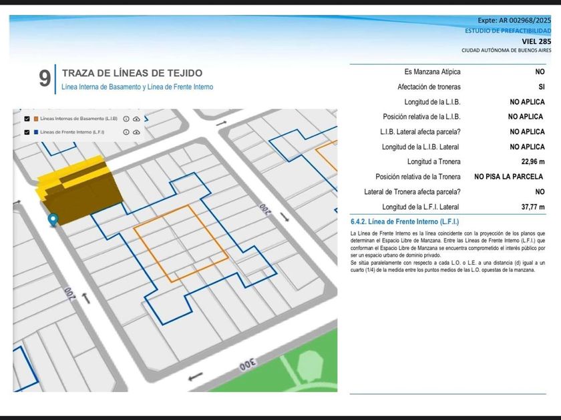Click 'ESTUDIO DE PREFACTIBILIDAD' header text
This screenshot has width=561, height=420.
coord(508,31)
